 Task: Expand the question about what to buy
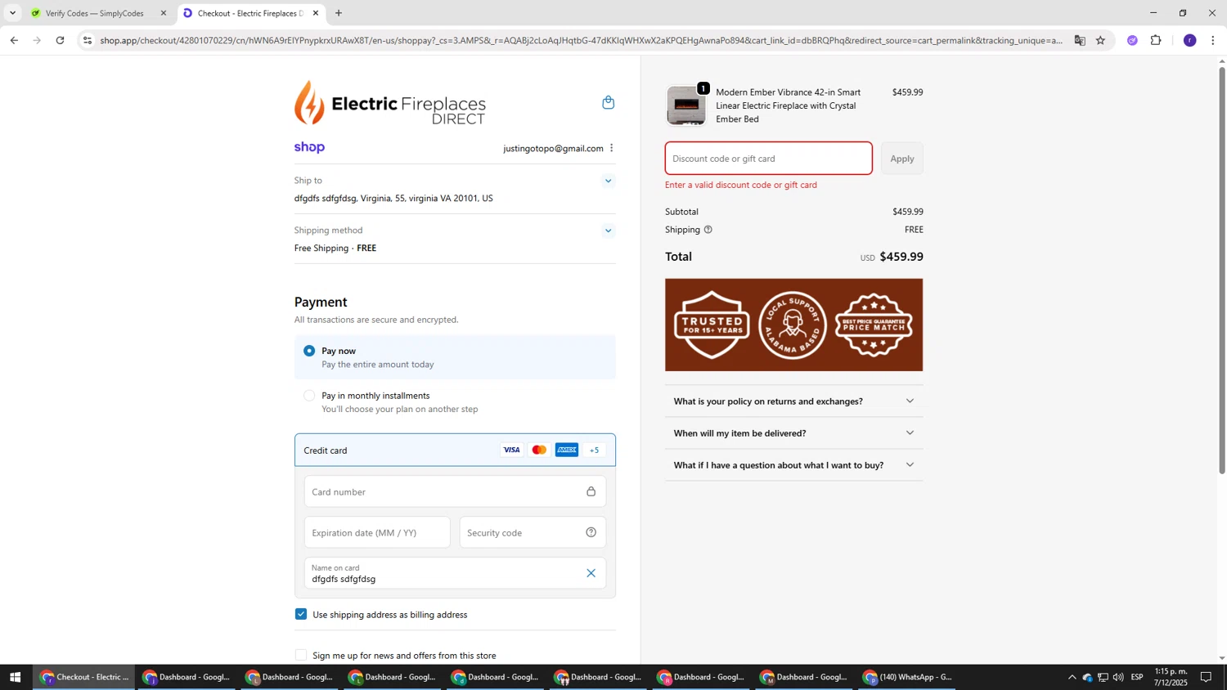pyautogui.click(x=793, y=465)
